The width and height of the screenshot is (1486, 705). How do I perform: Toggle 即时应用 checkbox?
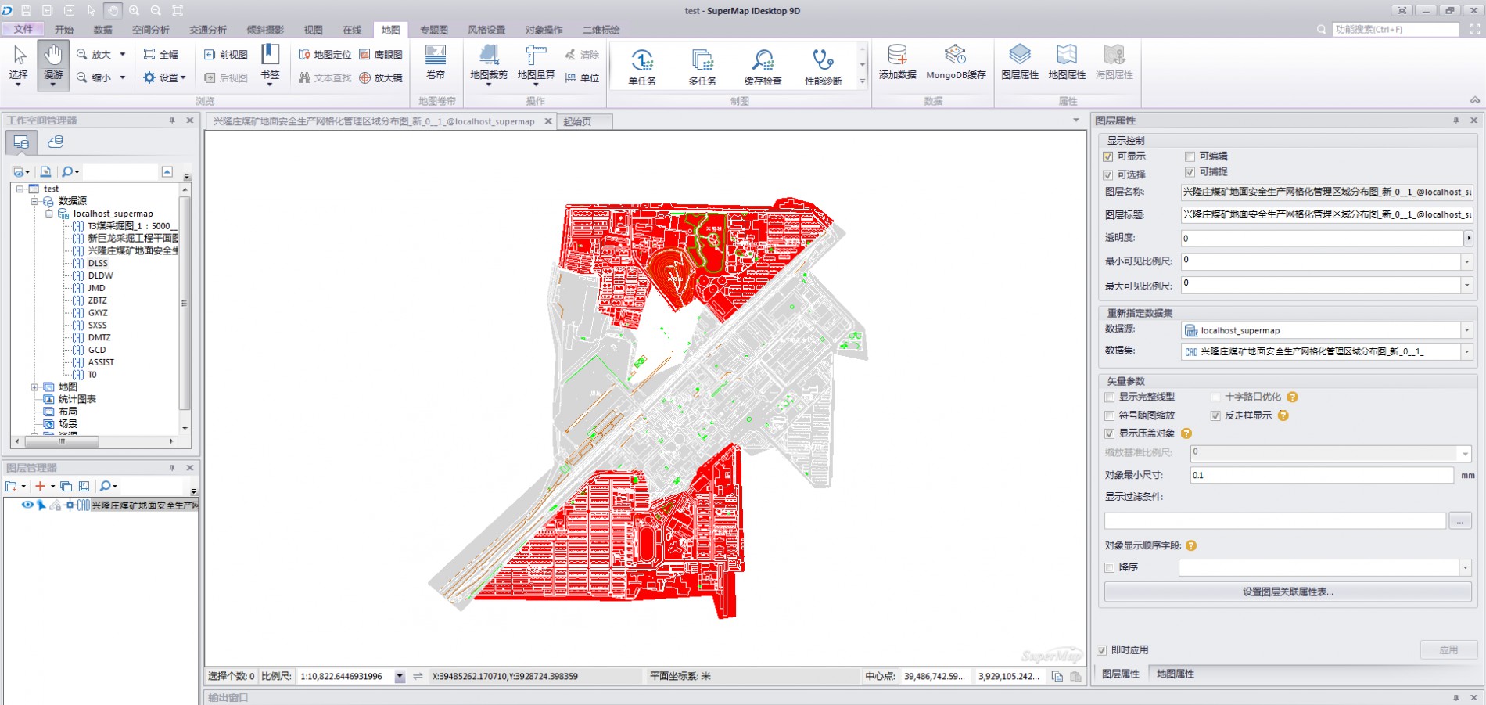(x=1102, y=650)
